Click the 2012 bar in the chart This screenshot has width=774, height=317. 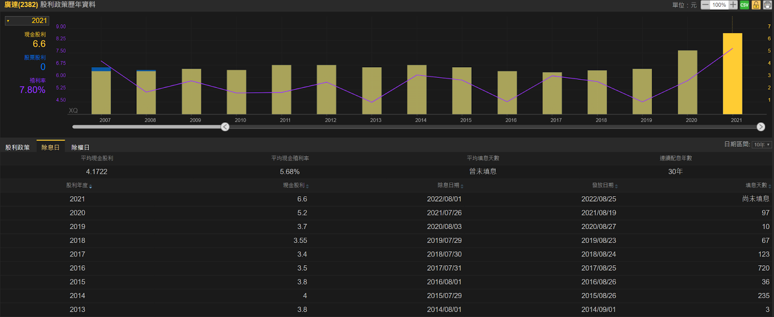pyautogui.click(x=327, y=89)
